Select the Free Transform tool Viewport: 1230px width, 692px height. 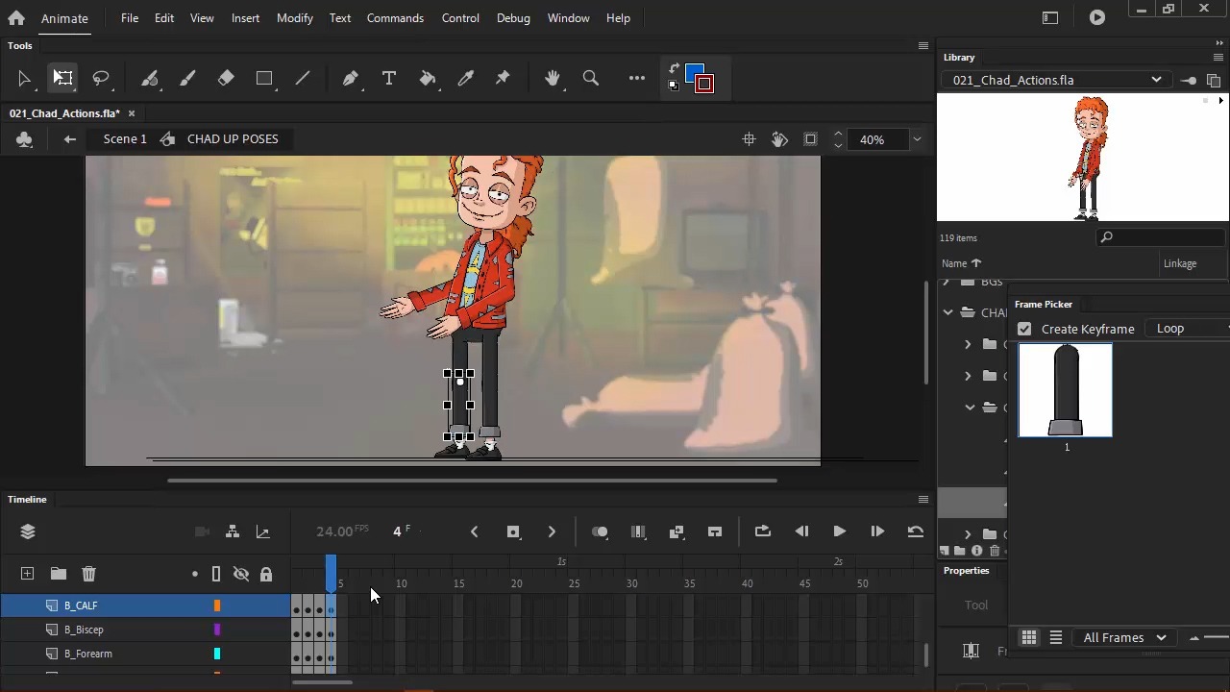[x=62, y=79]
